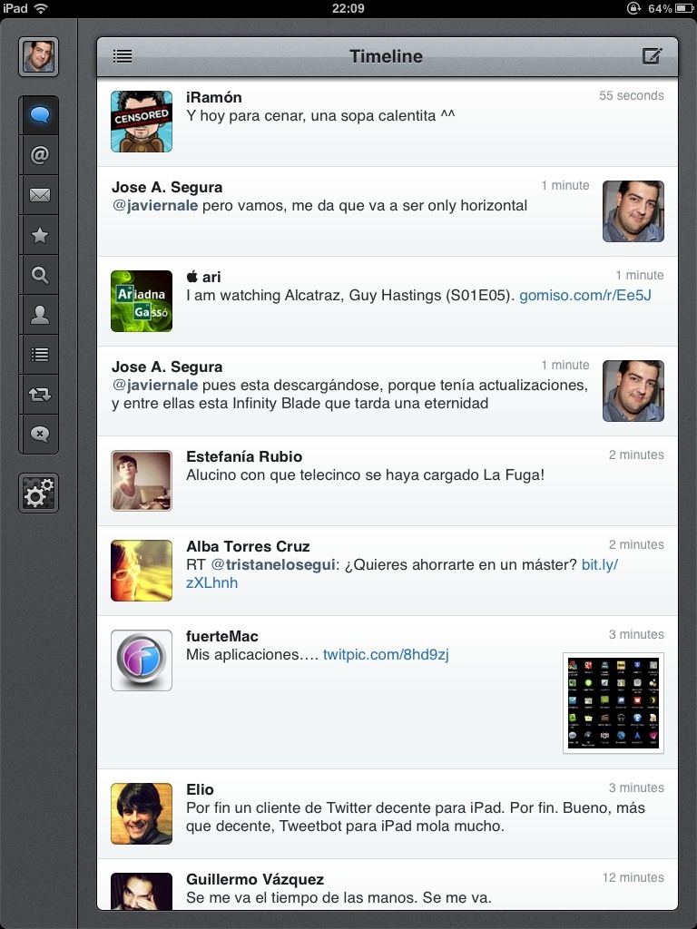Open the Favorites star tab

coord(39,236)
